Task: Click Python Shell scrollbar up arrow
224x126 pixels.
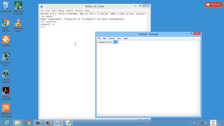Action: coord(148,14)
